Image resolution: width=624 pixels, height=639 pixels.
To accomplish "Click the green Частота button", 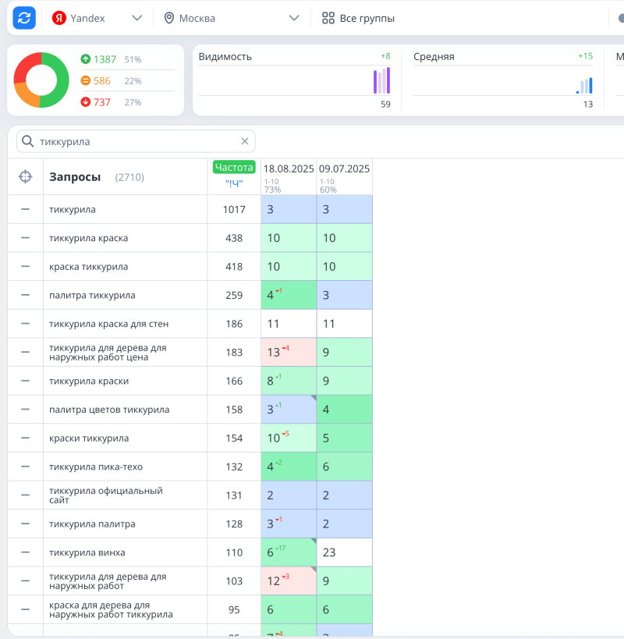I will click(x=234, y=167).
